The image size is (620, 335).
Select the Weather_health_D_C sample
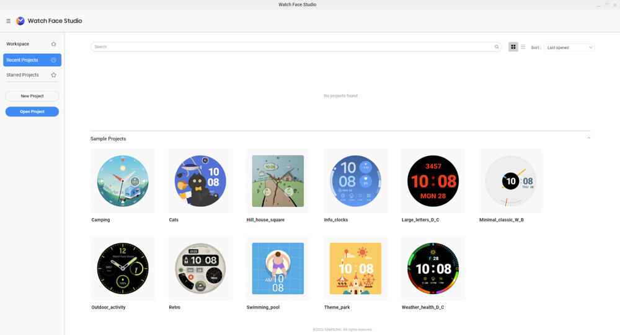click(x=433, y=268)
